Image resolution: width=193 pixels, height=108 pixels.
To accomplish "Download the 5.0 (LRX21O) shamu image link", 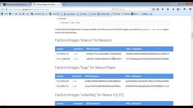I will click(x=76, y=54).
